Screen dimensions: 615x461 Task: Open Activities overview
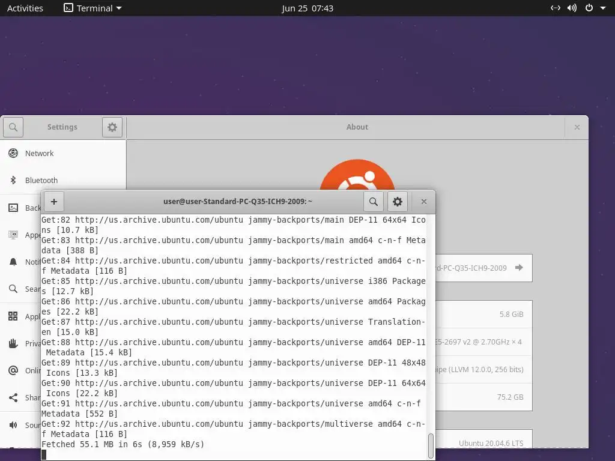(x=25, y=8)
